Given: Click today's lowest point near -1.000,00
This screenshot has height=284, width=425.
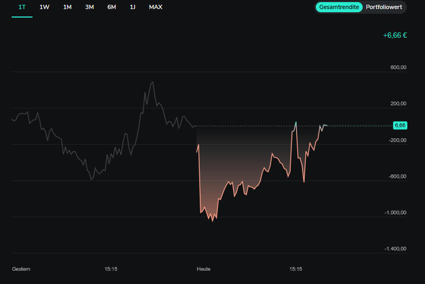Looking at the screenshot, I should pyautogui.click(x=213, y=221).
